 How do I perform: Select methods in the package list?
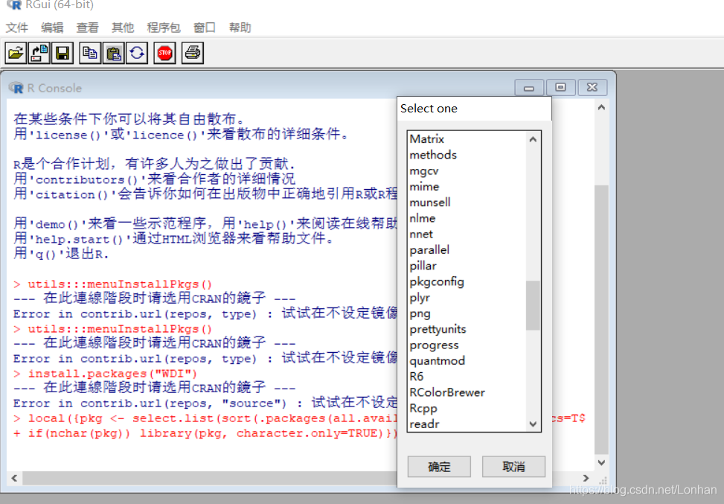[467, 155]
